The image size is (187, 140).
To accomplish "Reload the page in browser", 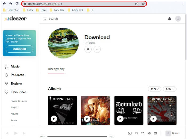I will [17, 4].
